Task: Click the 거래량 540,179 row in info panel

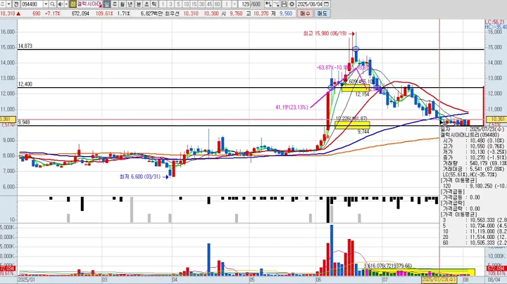Action: pos(473,164)
